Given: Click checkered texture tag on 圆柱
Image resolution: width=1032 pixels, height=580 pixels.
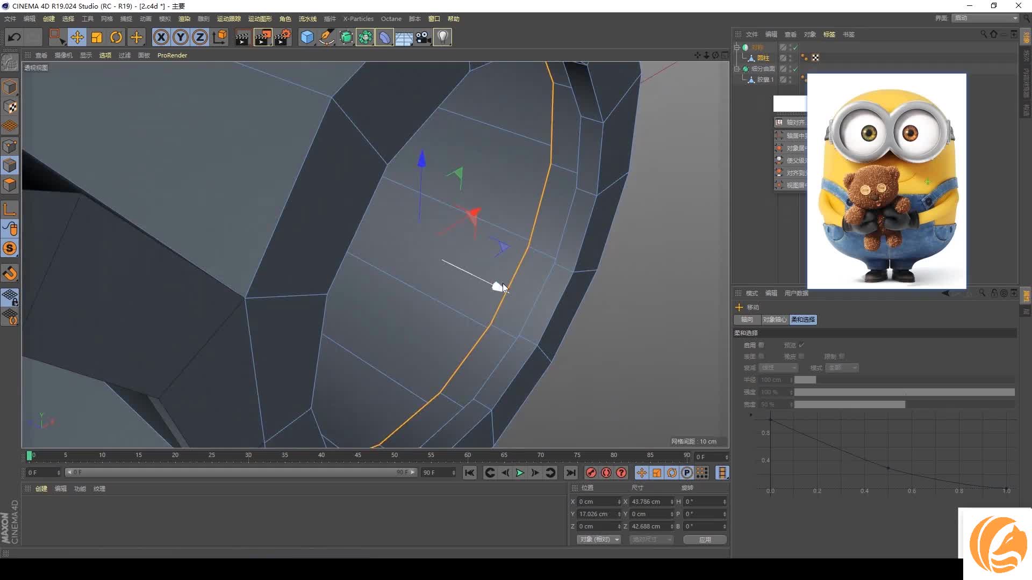Looking at the screenshot, I should coord(815,57).
